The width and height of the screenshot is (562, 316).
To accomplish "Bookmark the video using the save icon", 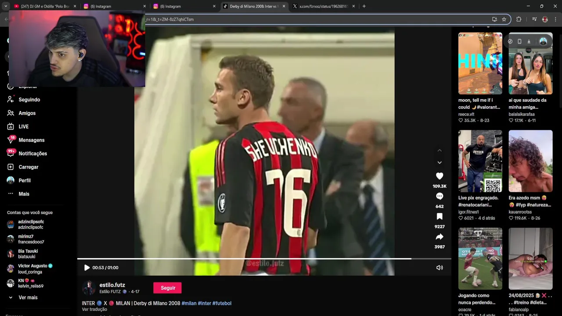I will point(440,216).
